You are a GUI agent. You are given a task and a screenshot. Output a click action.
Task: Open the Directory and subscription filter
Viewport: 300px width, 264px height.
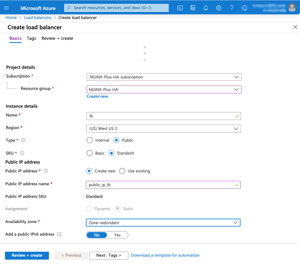coord(193,8)
